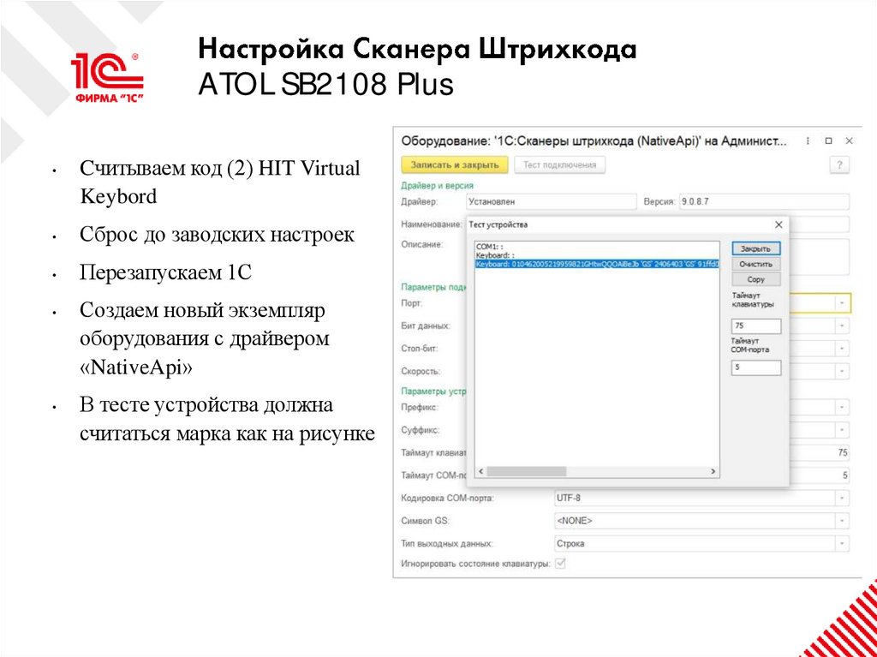Click the Таймаут COM-порта value 5 in form

tap(845, 475)
